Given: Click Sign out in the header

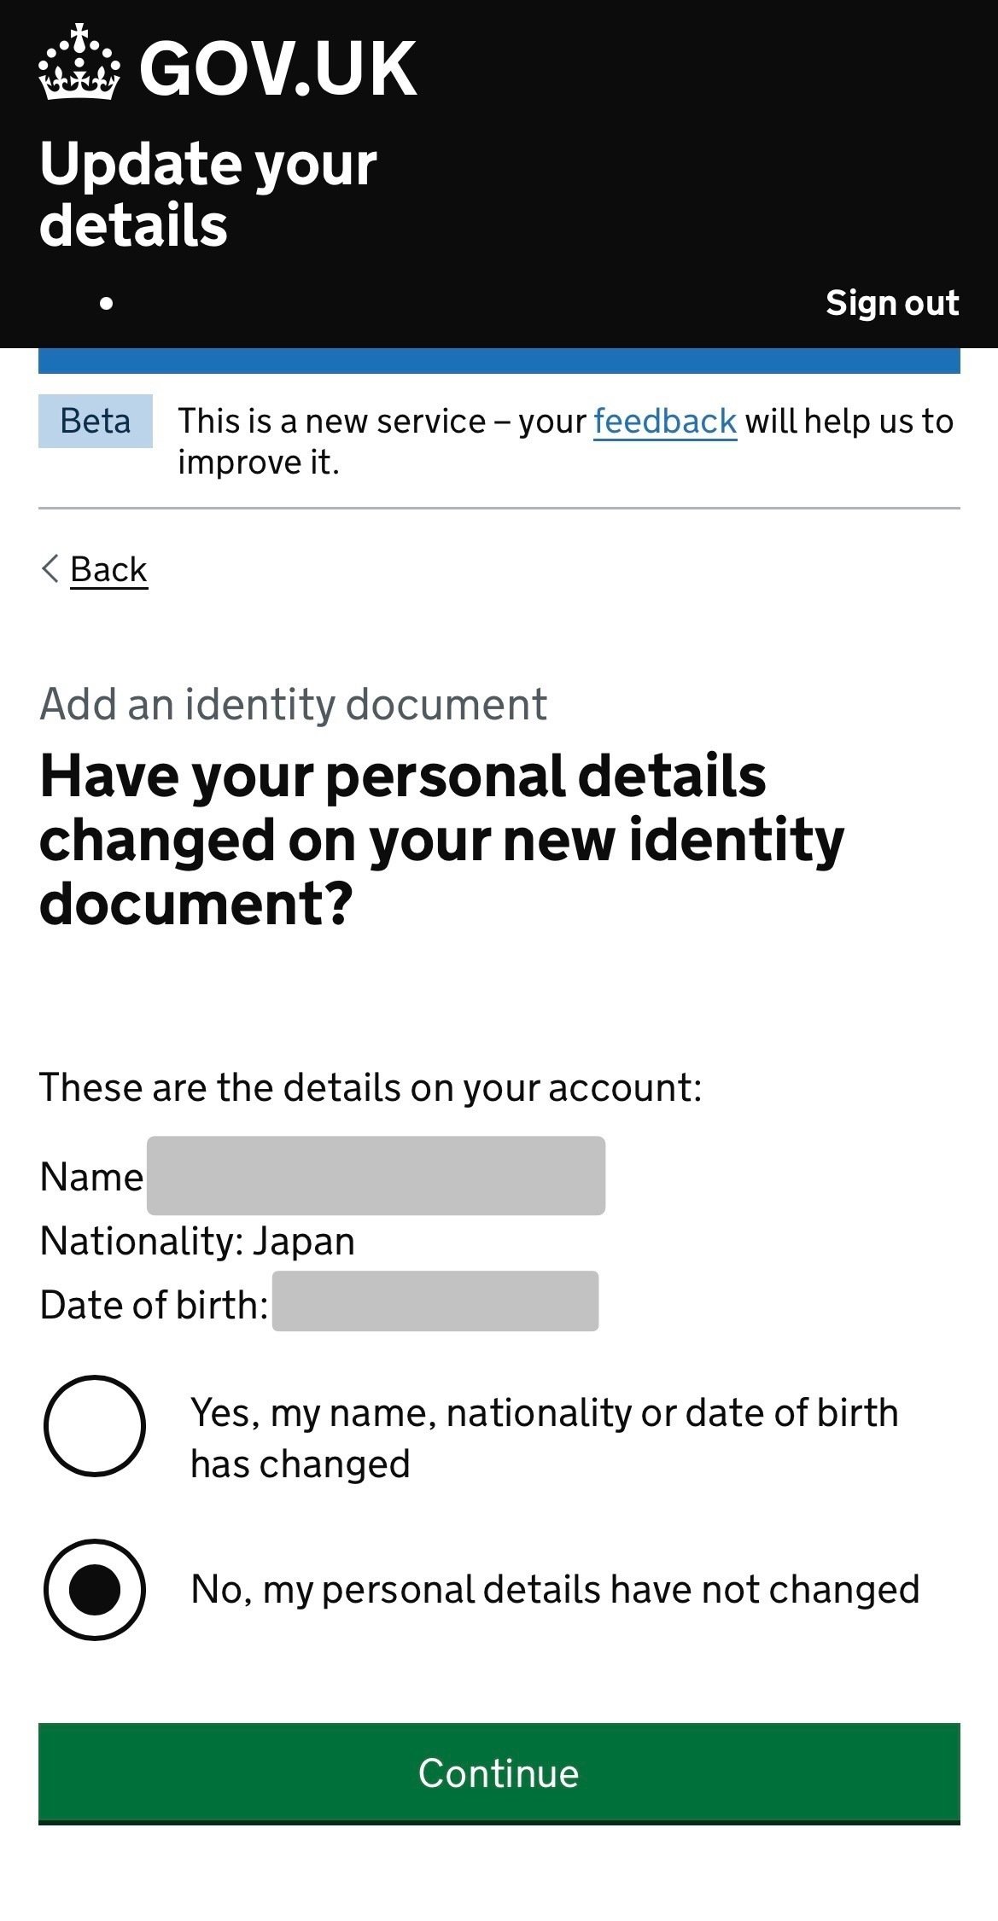Looking at the screenshot, I should pos(893,302).
